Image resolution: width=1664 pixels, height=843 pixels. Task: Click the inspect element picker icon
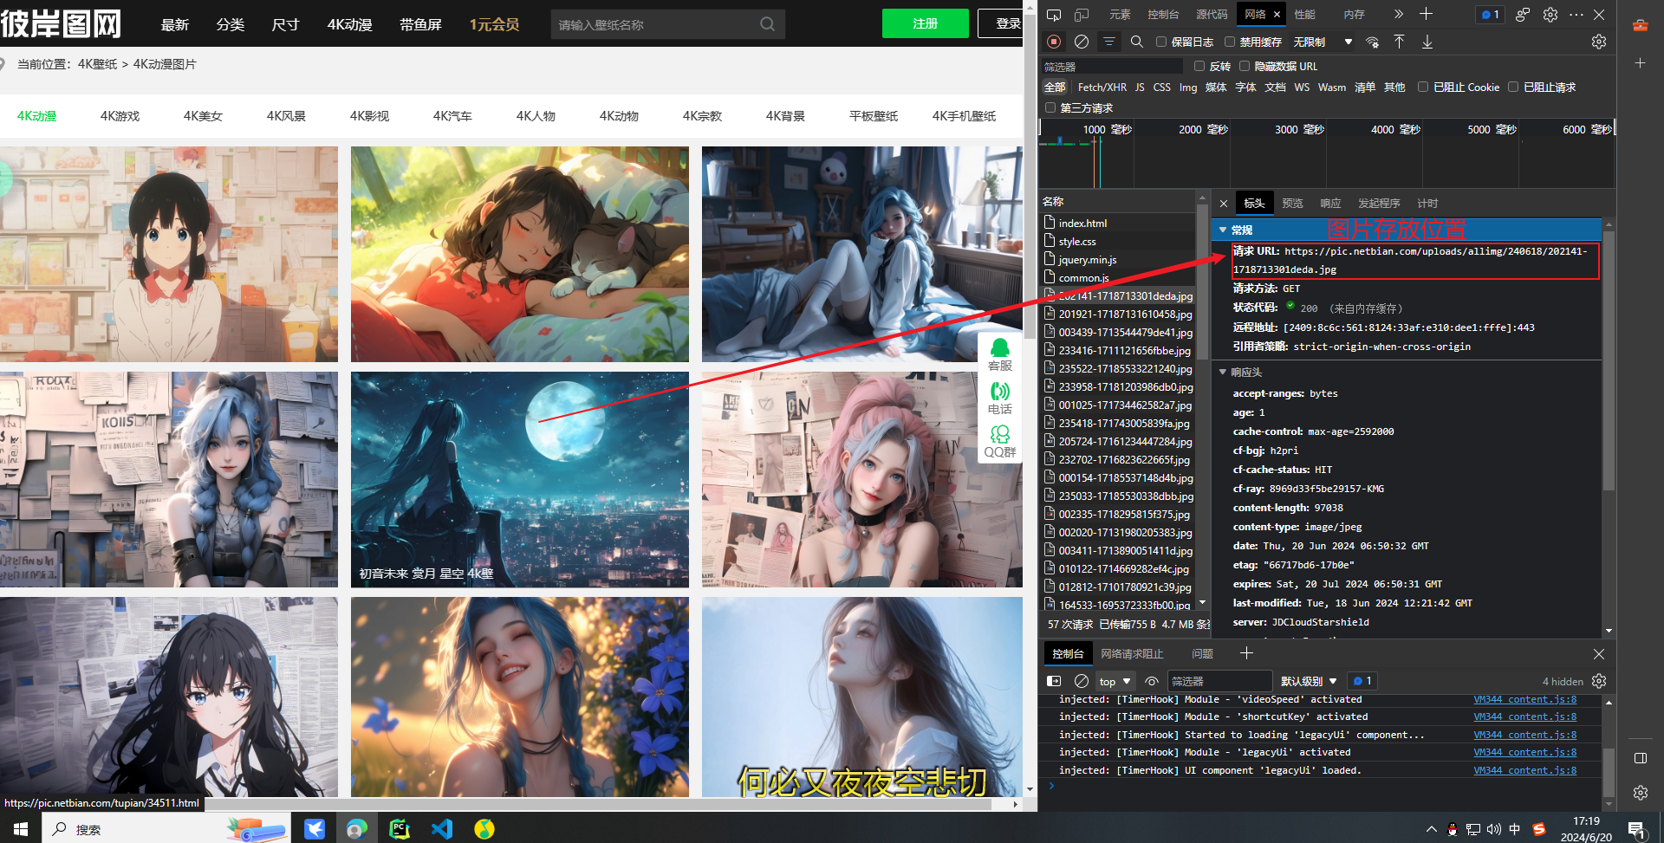click(x=1054, y=15)
